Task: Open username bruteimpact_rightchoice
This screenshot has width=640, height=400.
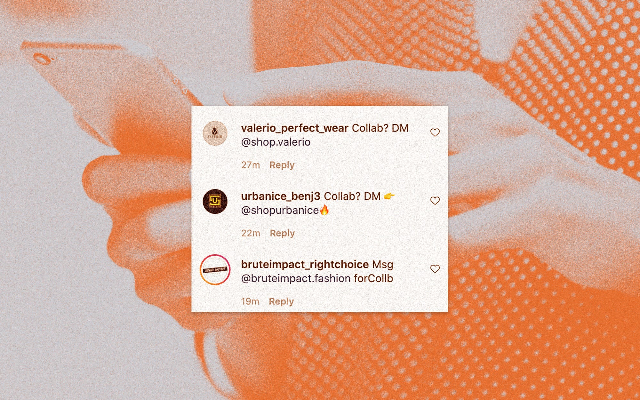Action: point(305,265)
